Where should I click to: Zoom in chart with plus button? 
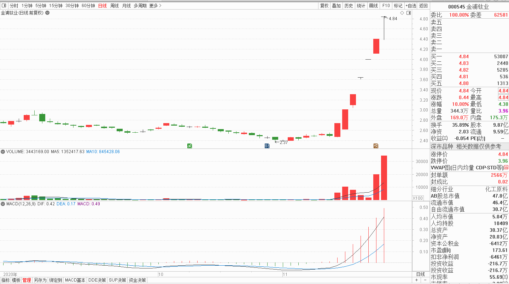pyautogui.click(x=416, y=280)
